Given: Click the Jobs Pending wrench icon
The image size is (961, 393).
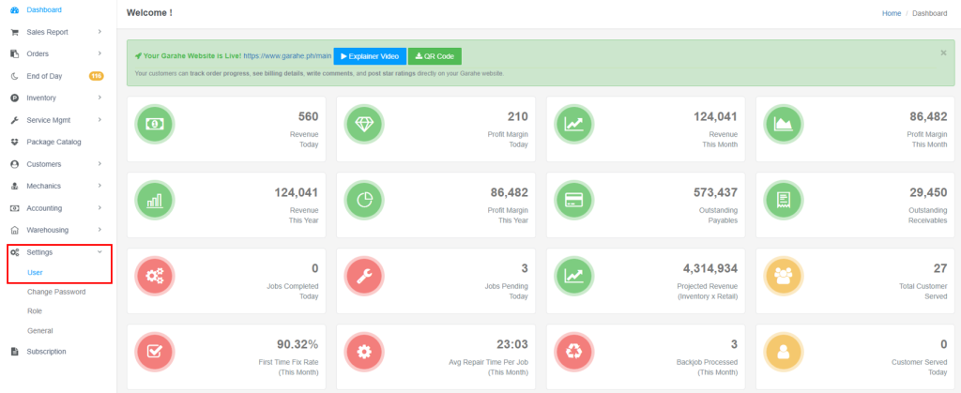Looking at the screenshot, I should pyautogui.click(x=364, y=276).
